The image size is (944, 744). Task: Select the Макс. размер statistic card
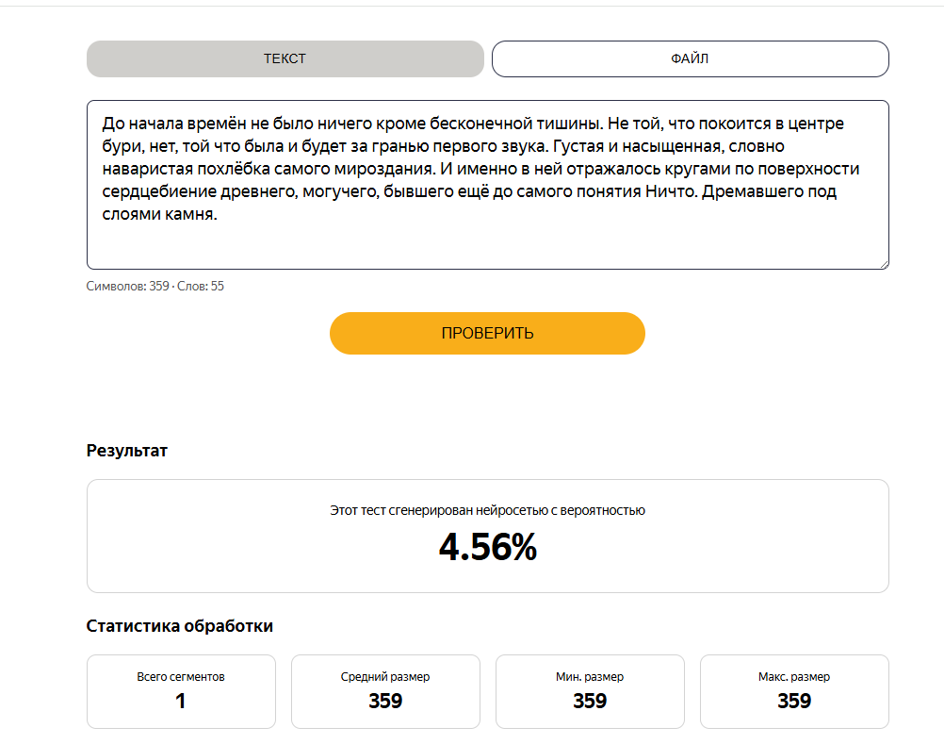click(794, 691)
